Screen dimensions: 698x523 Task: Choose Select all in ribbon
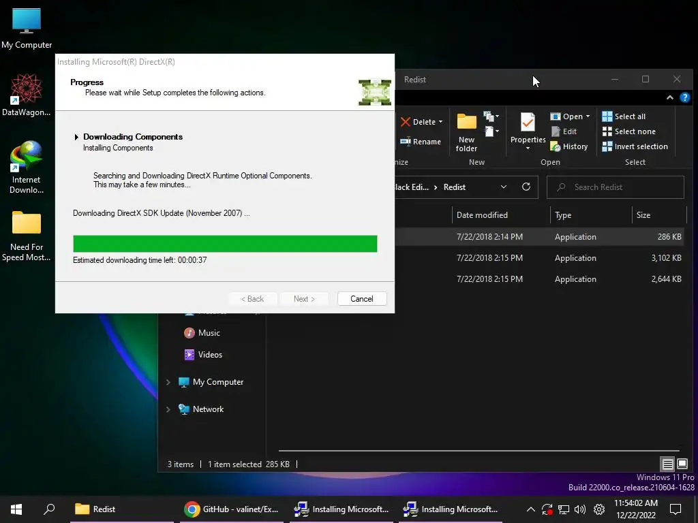[x=624, y=116]
